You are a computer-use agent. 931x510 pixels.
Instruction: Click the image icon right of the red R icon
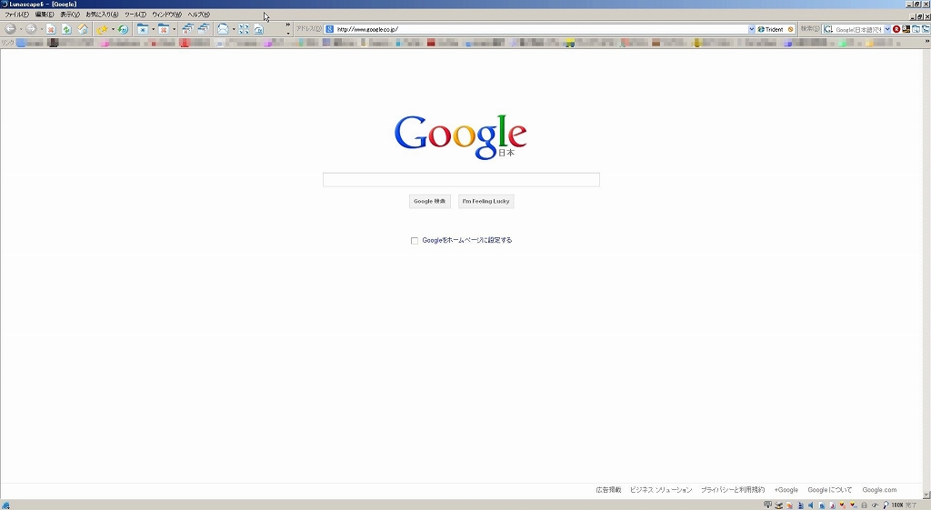(x=906, y=29)
